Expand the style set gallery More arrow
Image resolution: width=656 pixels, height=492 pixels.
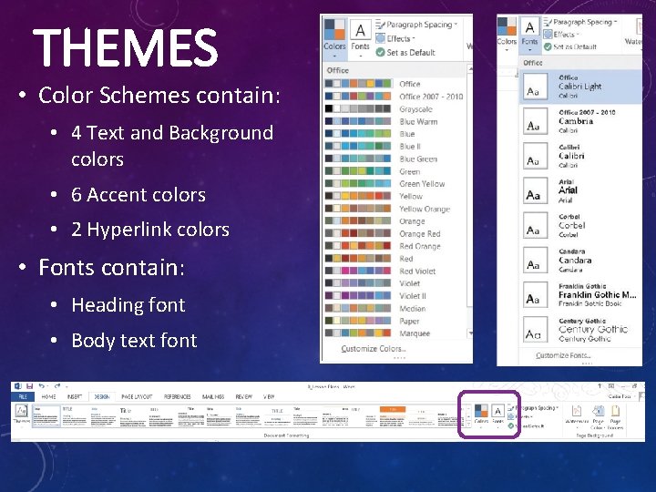468,423
